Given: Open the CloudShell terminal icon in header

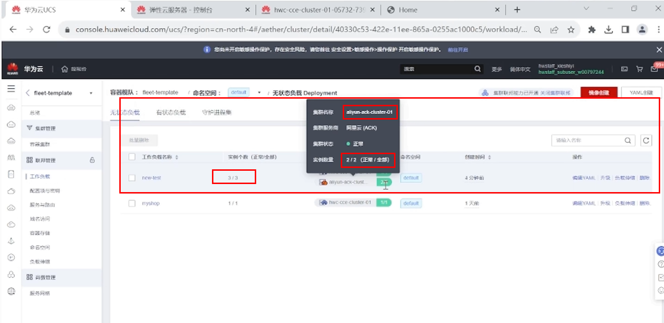Looking at the screenshot, I should click(x=625, y=69).
